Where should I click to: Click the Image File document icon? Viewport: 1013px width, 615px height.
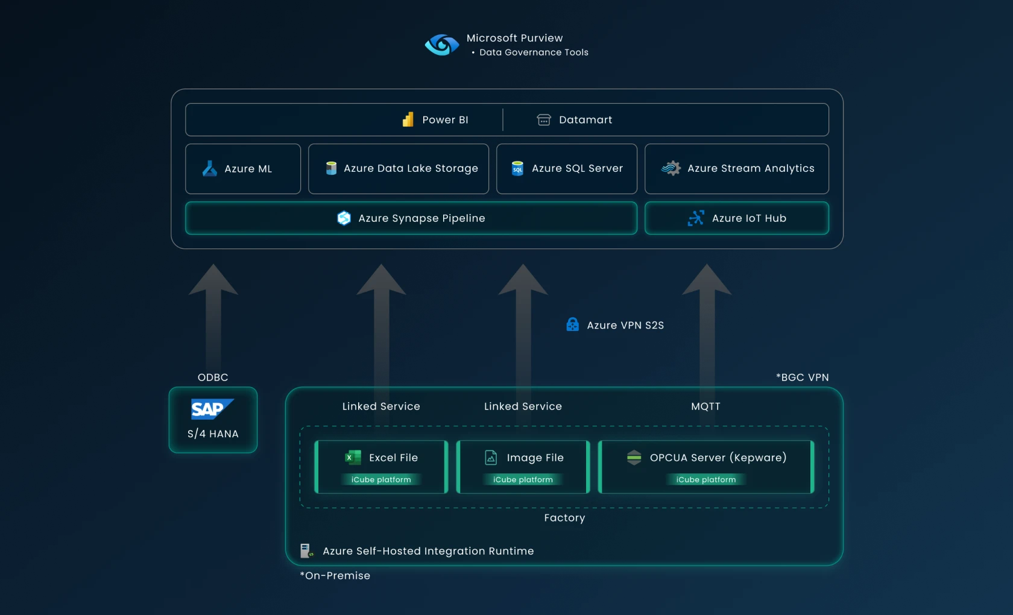tap(491, 458)
